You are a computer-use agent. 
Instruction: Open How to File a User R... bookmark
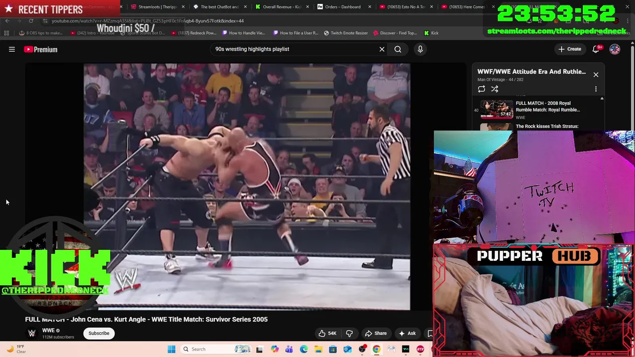coord(296,33)
